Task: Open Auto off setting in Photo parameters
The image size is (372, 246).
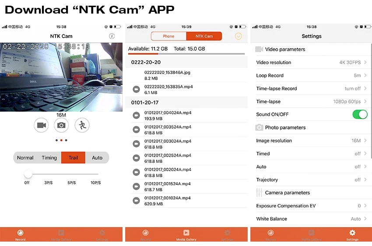Action: (x=312, y=167)
